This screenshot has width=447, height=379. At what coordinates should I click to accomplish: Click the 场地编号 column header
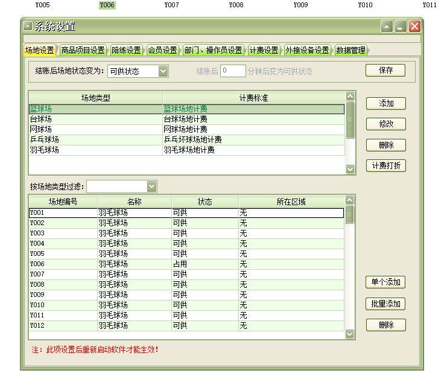(63, 202)
